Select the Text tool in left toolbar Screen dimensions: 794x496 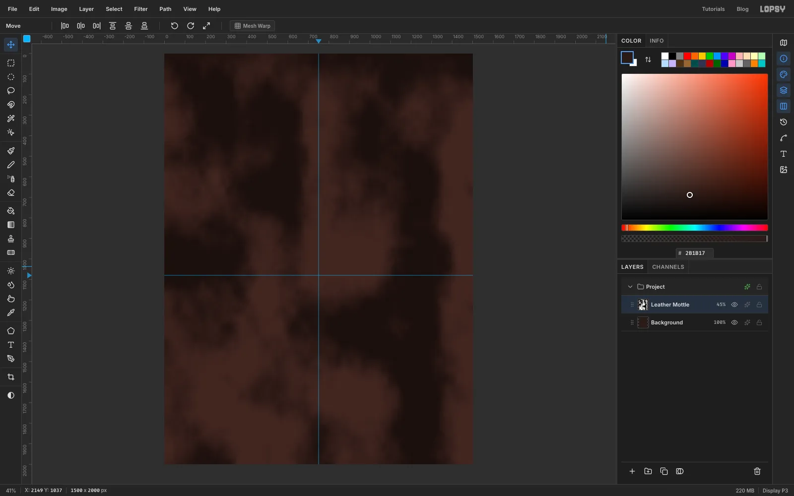pos(11,345)
